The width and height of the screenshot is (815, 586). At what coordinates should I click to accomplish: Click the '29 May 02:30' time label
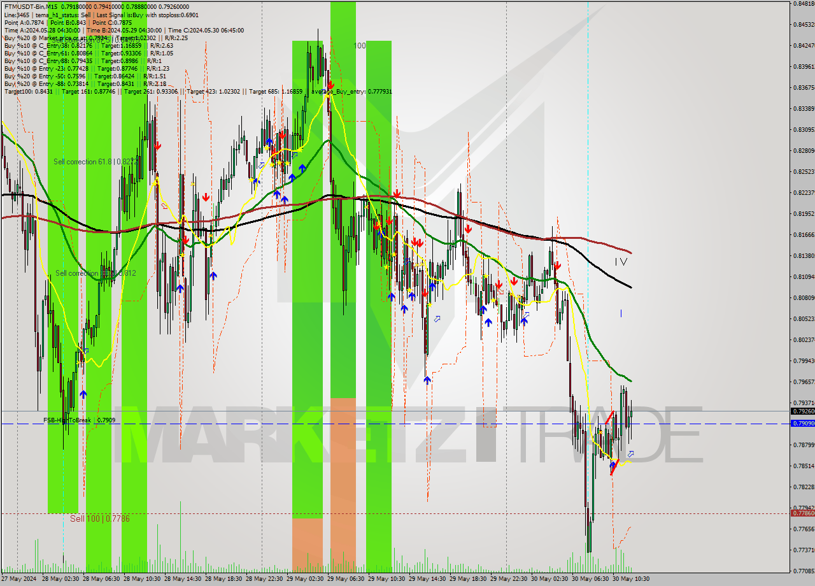click(305, 579)
